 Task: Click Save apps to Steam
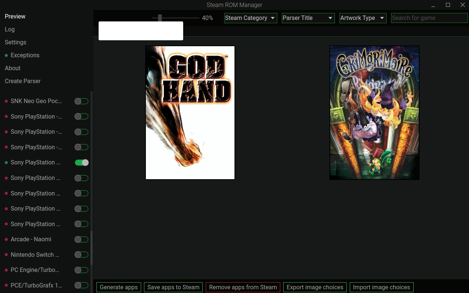point(173,287)
